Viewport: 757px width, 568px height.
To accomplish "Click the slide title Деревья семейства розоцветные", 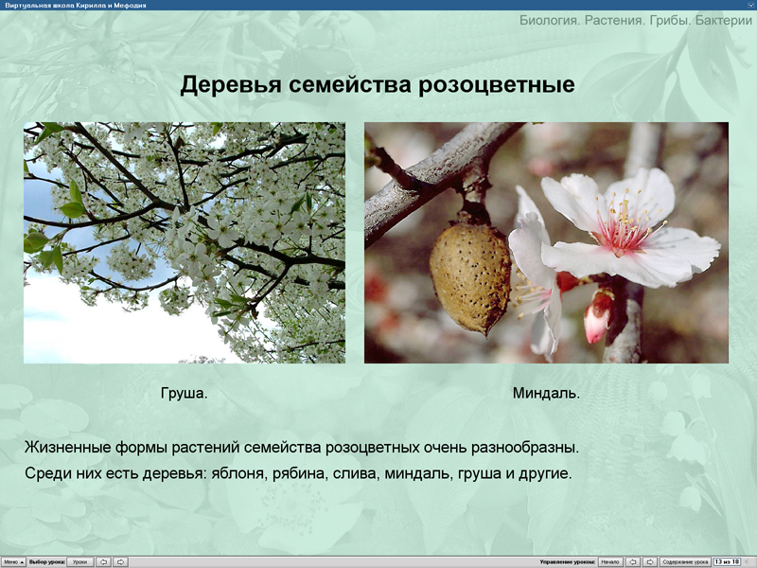I will (378, 83).
